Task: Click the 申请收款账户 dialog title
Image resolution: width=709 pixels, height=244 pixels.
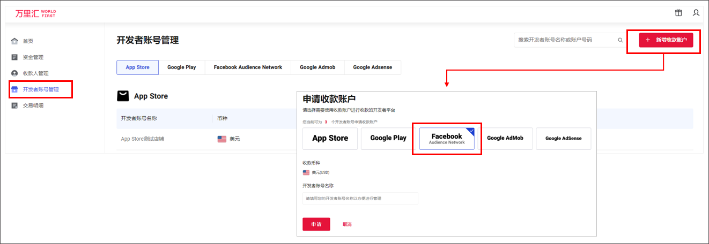Action: click(329, 99)
